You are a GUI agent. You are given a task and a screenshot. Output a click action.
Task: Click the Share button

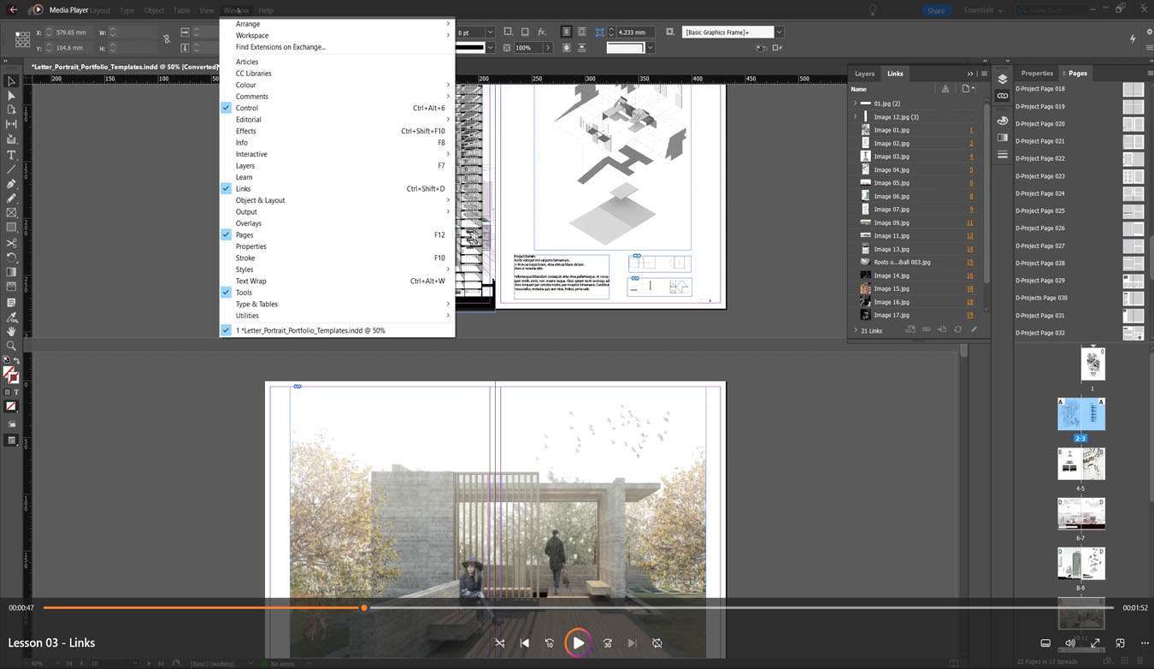[936, 10]
